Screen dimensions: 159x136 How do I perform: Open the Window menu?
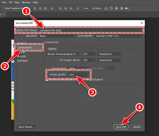[26, 2]
